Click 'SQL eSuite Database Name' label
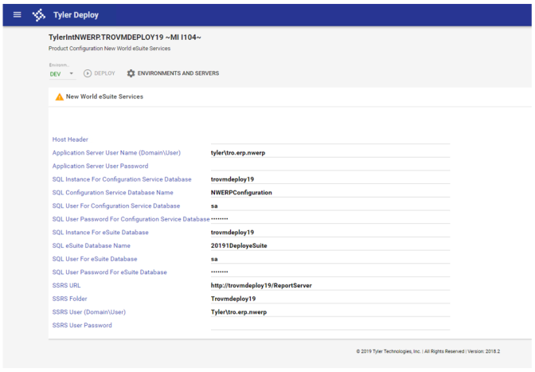535x372 pixels. [91, 245]
